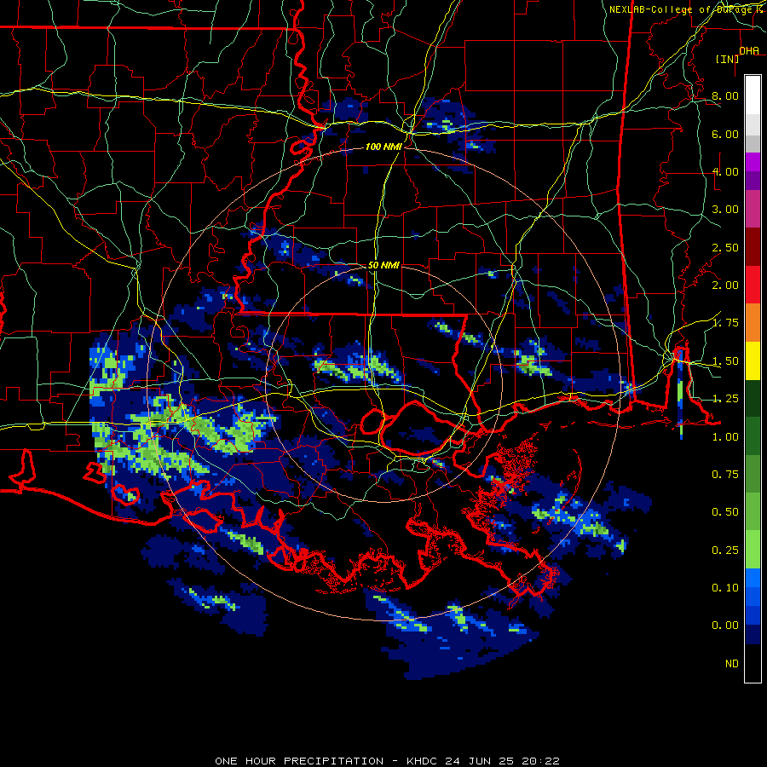Select the yellow swatch in color scale
Image resolution: width=767 pixels, height=767 pixels.
753,360
